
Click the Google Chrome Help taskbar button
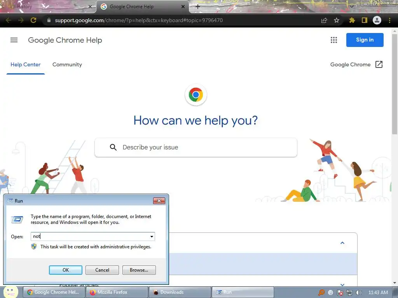point(54,292)
